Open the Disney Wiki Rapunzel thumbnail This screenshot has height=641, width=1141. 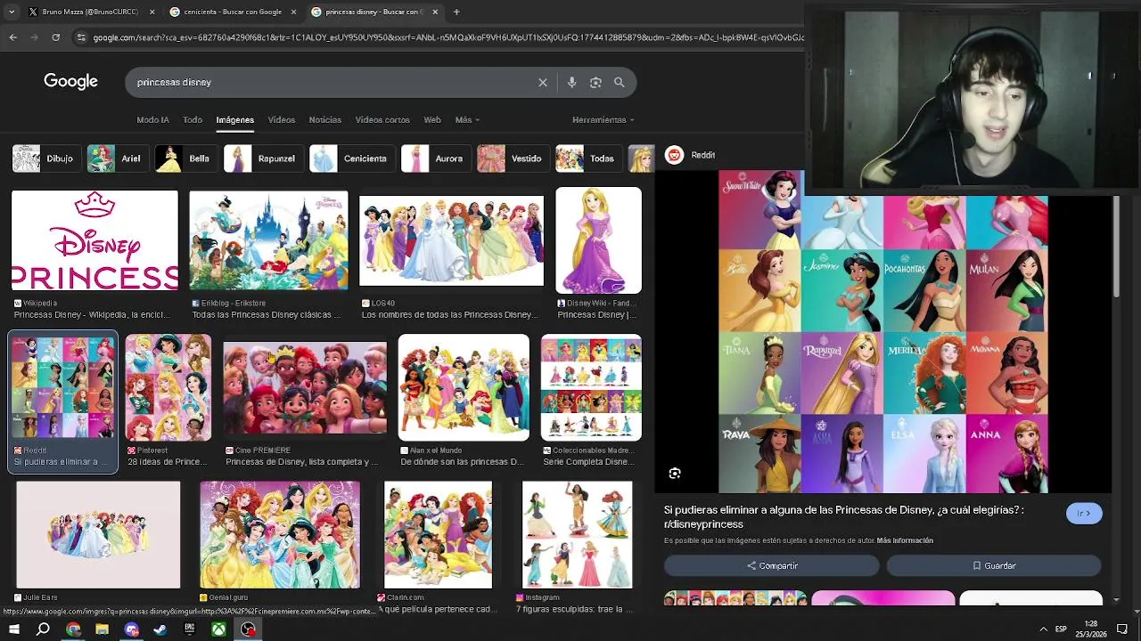click(598, 240)
